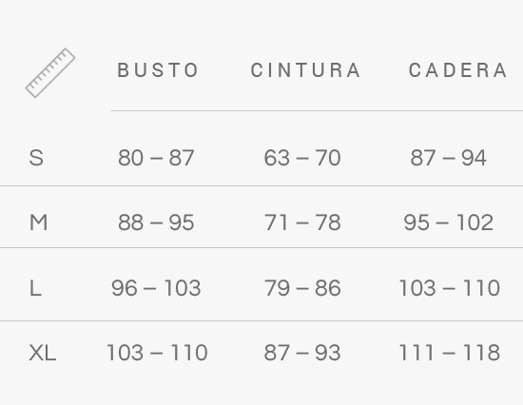Select the 71 – 78 waist value
Viewport: 523px width, 405px height.
[302, 222]
